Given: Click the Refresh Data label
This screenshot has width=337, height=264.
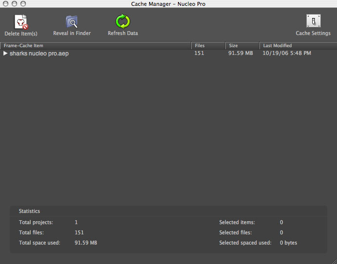Looking at the screenshot, I should [x=123, y=33].
